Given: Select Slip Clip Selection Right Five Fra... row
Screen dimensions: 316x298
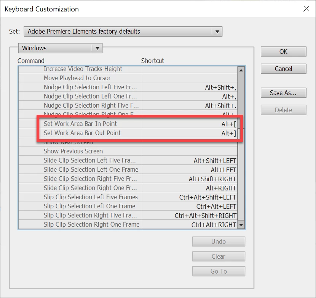Looking at the screenshot, I should pyautogui.click(x=128, y=215).
